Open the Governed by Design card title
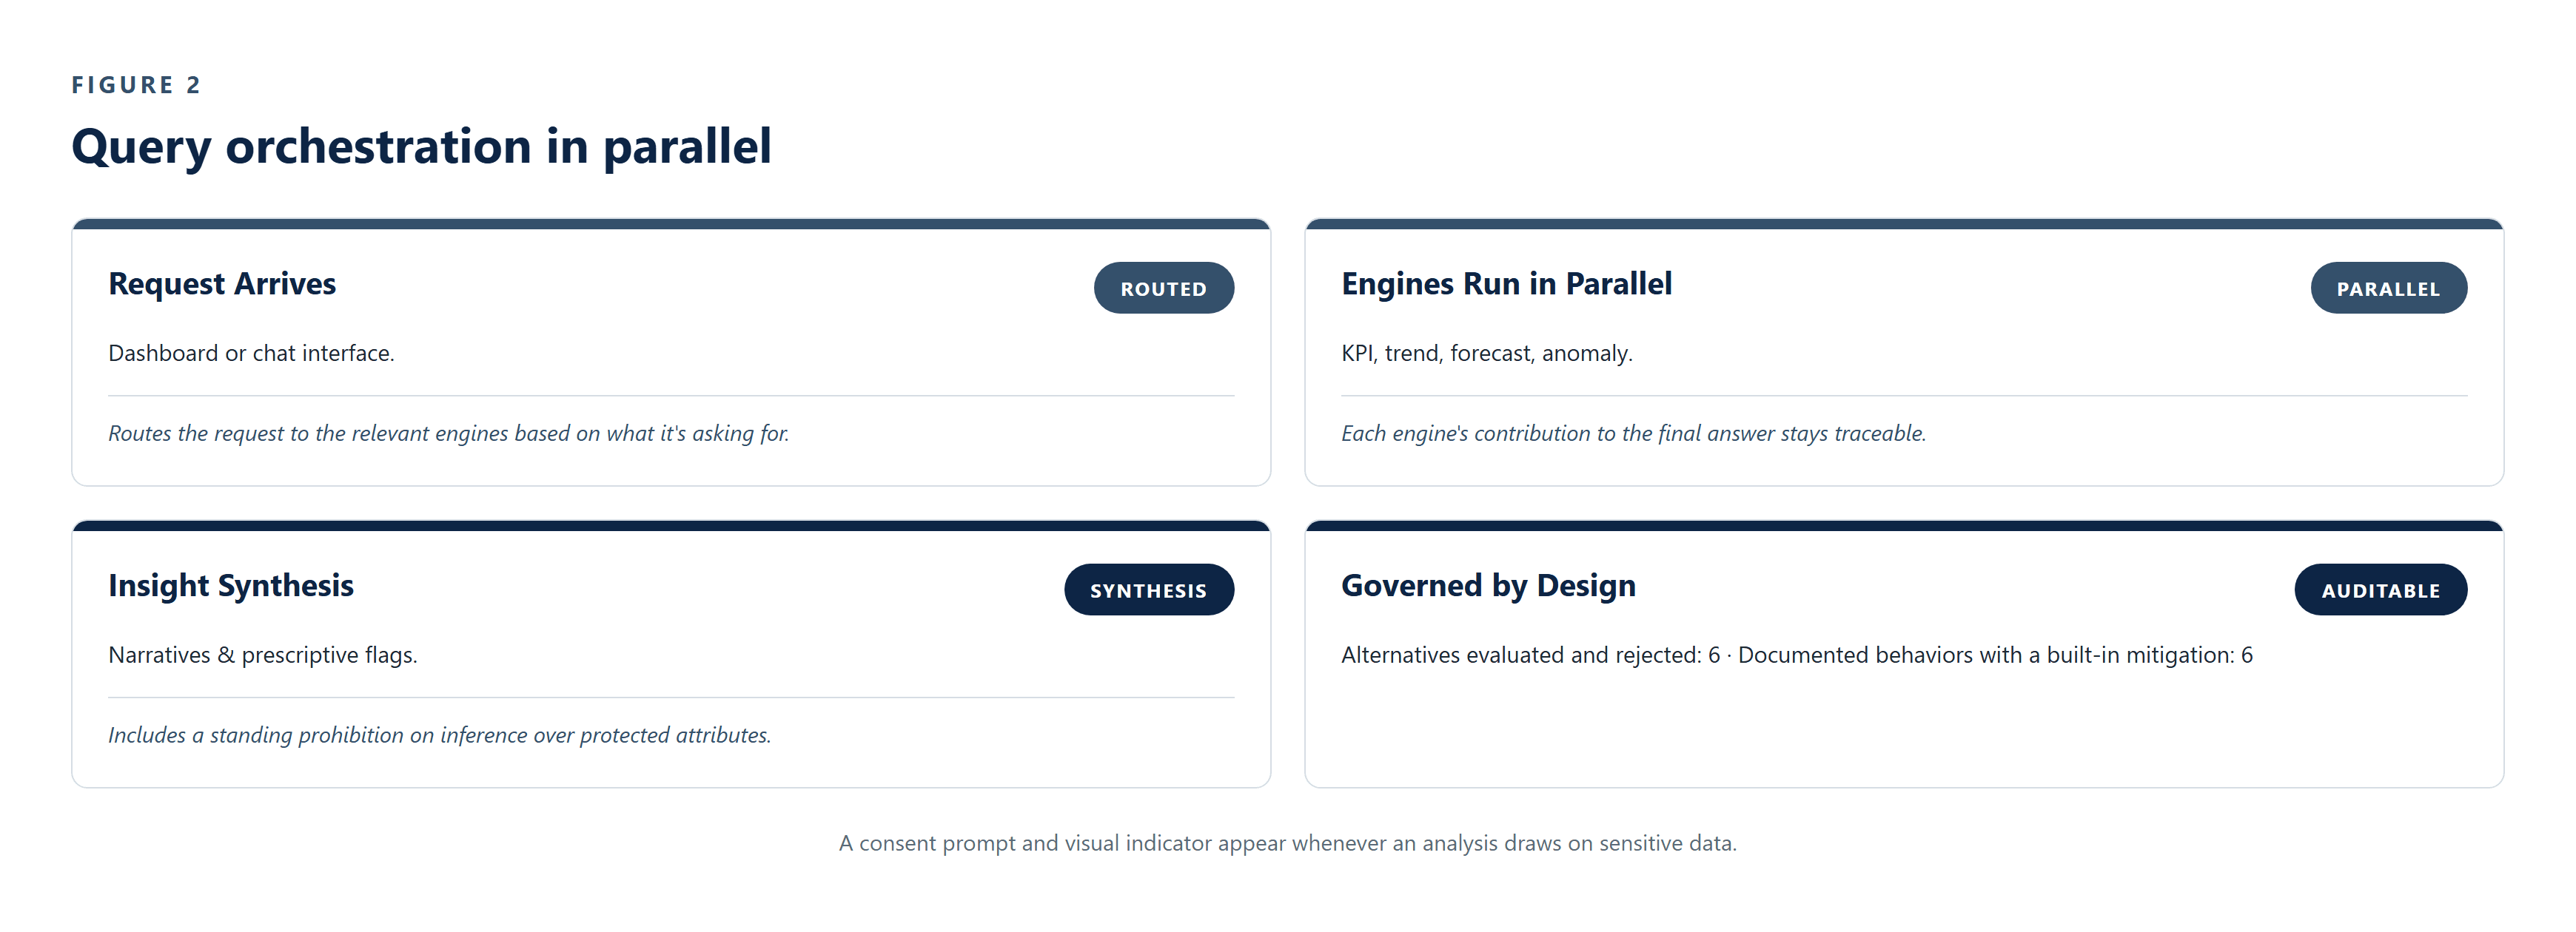 1488,585
